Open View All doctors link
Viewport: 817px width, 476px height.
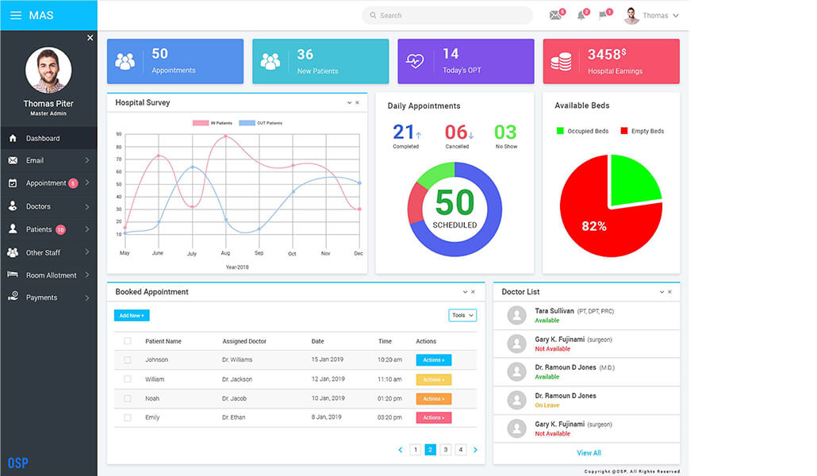[589, 452]
